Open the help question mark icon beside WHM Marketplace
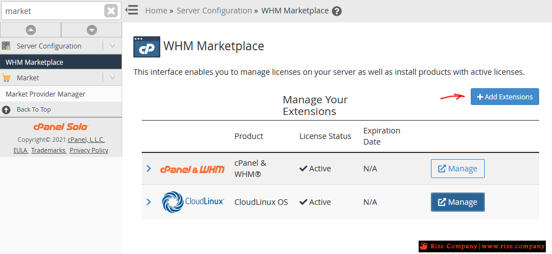This screenshot has height=254, width=552. point(337,11)
